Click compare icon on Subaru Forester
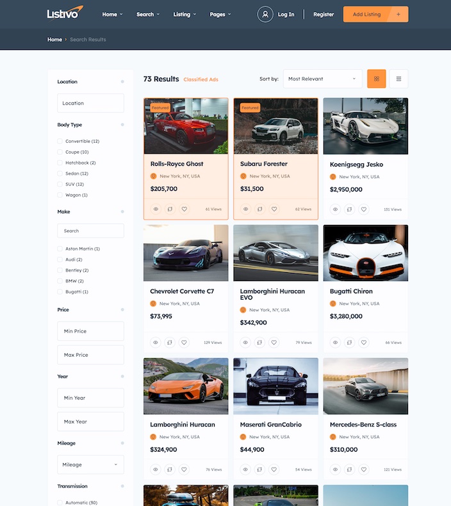 [x=259, y=209]
